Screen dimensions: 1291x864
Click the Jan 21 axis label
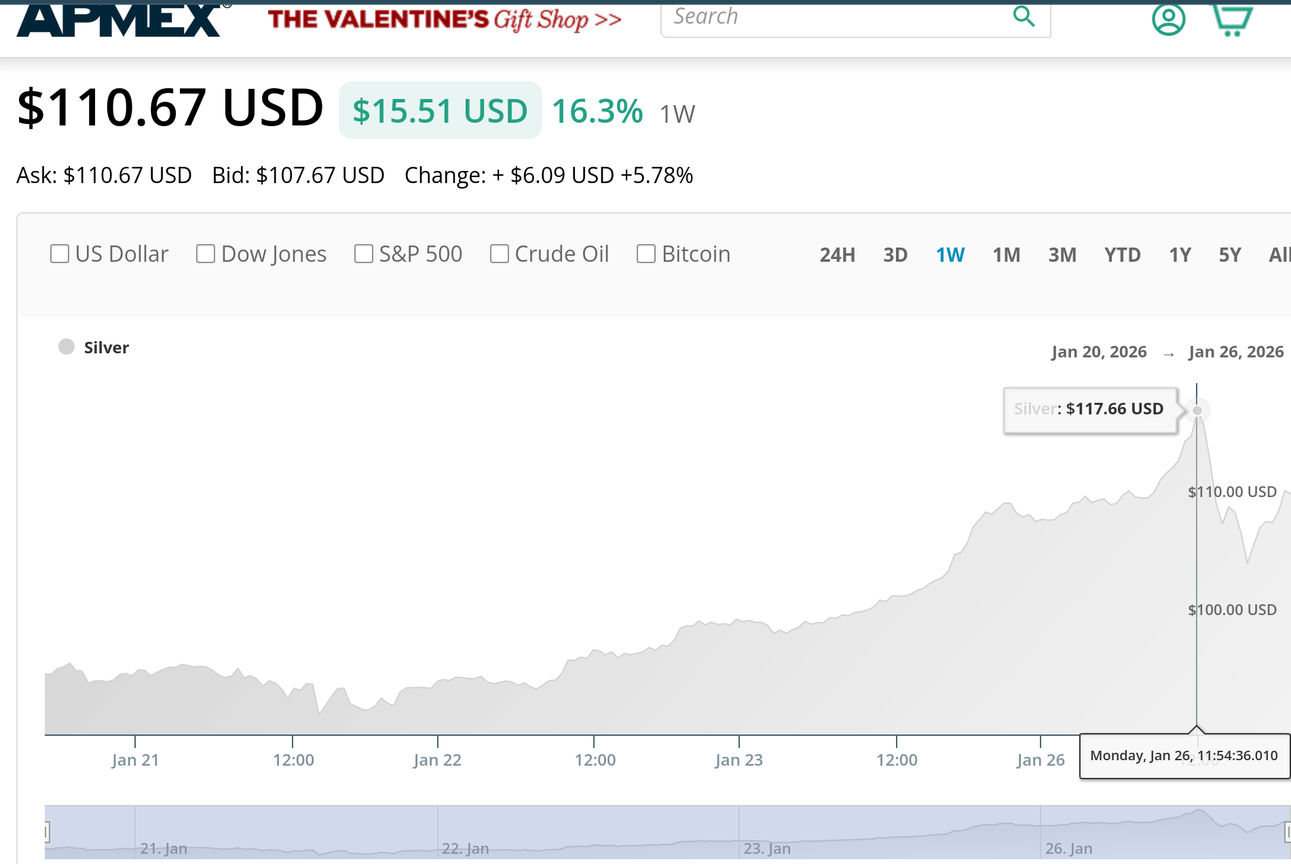(135, 760)
